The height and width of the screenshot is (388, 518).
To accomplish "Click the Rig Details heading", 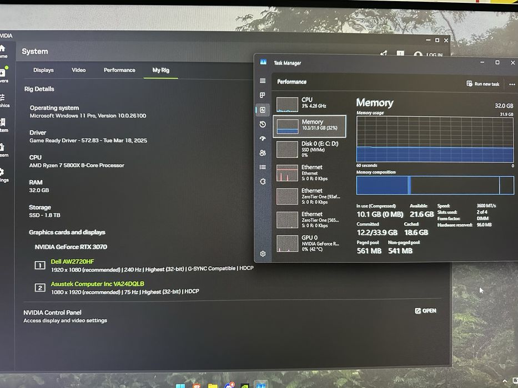I will [39, 89].
